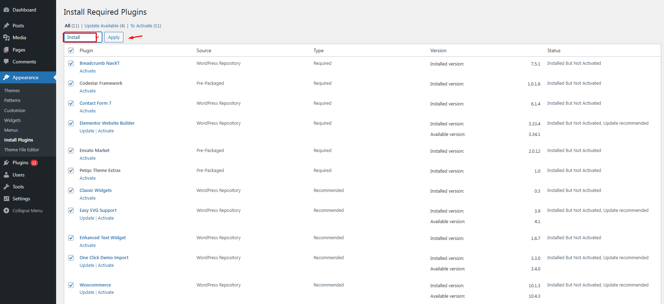Click the Dashboard gauge icon

[x=6, y=10]
